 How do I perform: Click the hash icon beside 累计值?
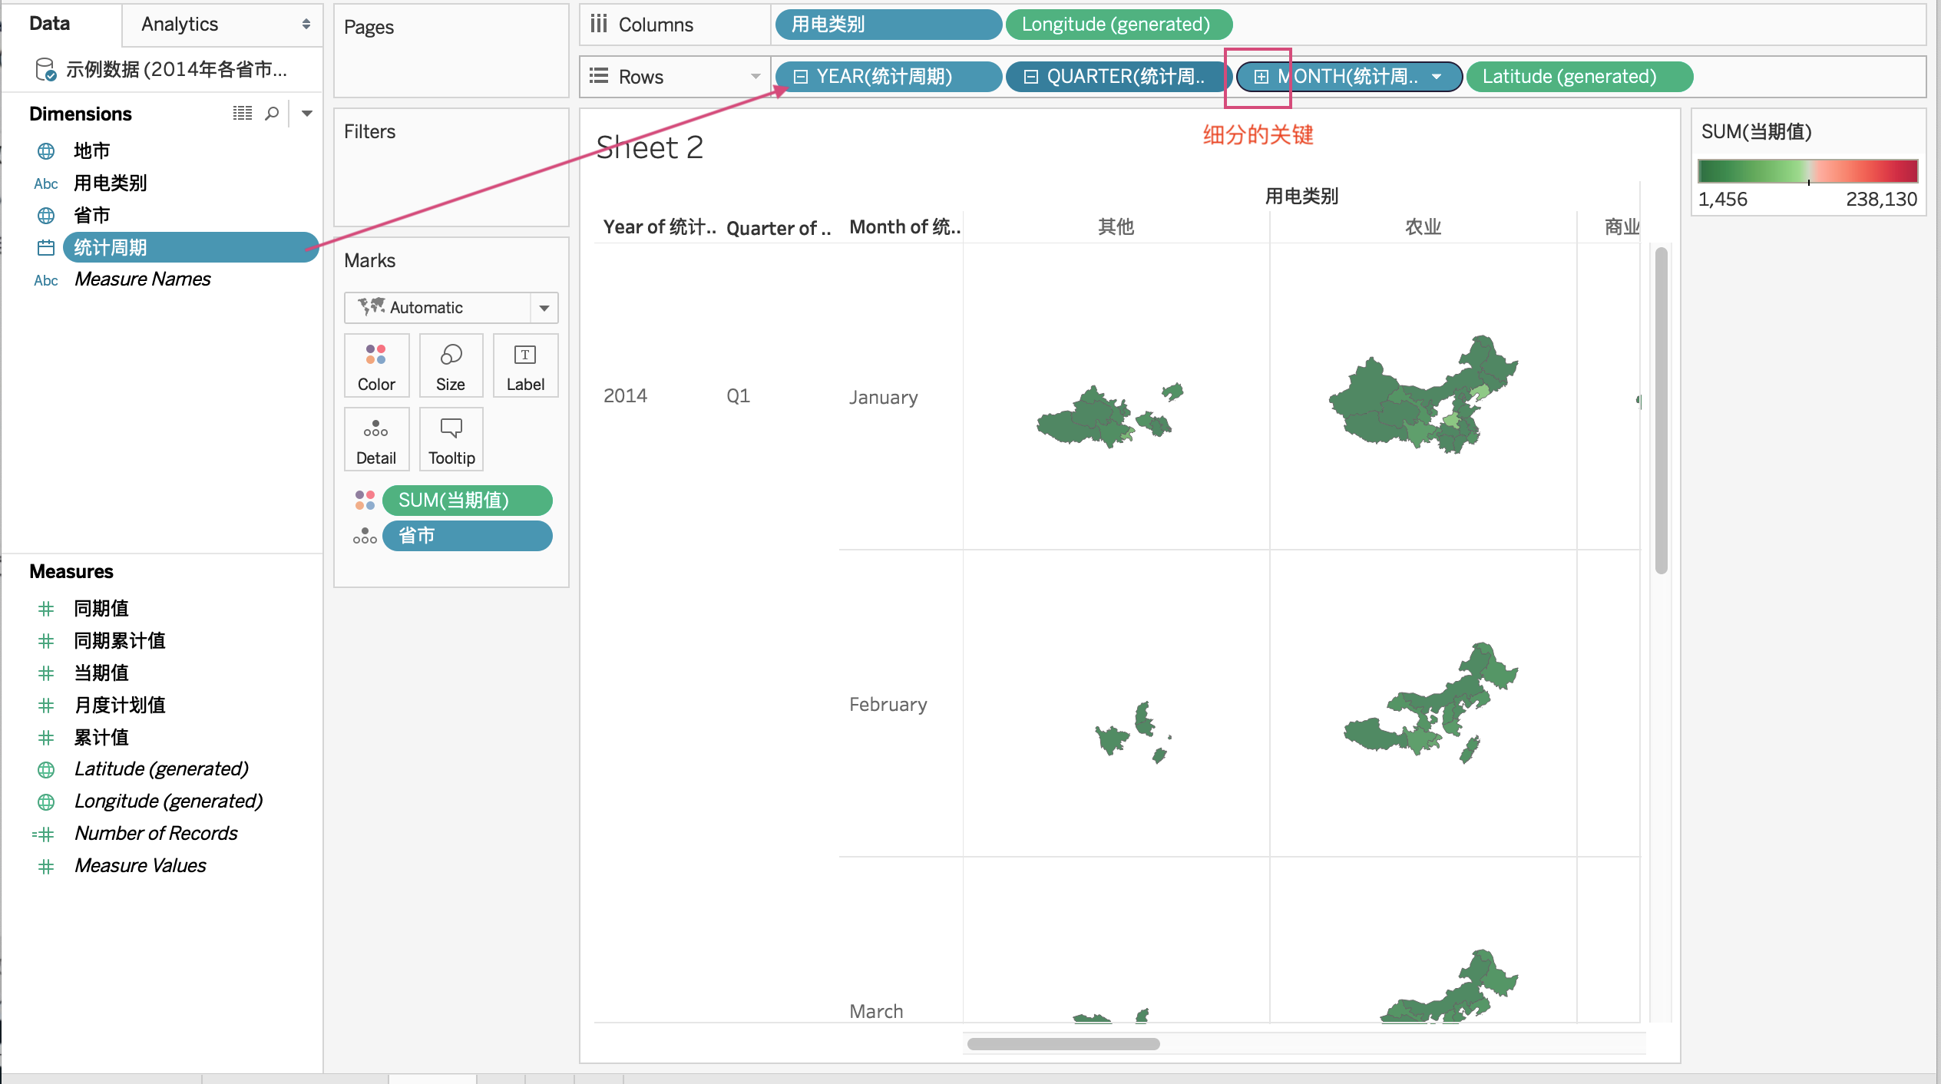[x=46, y=738]
